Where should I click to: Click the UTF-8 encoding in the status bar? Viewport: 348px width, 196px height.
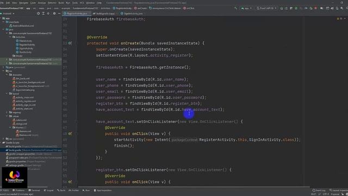tap(326, 194)
